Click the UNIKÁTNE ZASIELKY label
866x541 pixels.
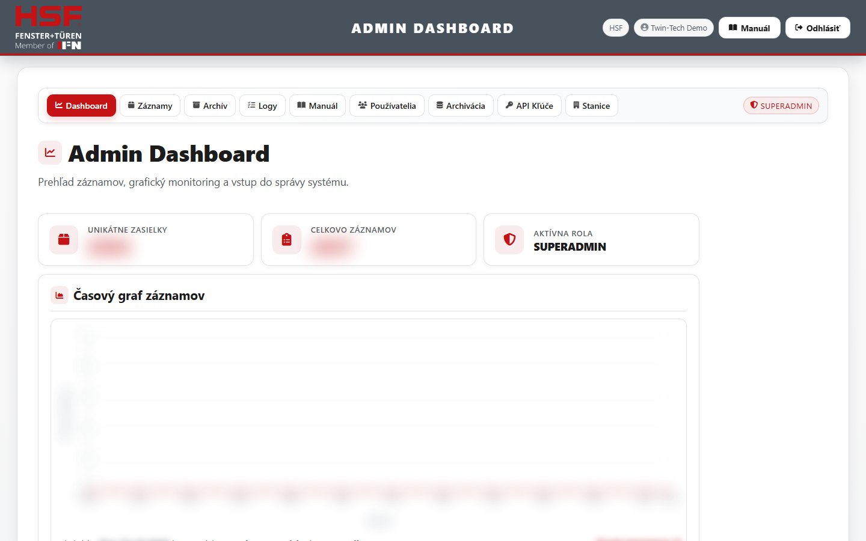point(127,230)
